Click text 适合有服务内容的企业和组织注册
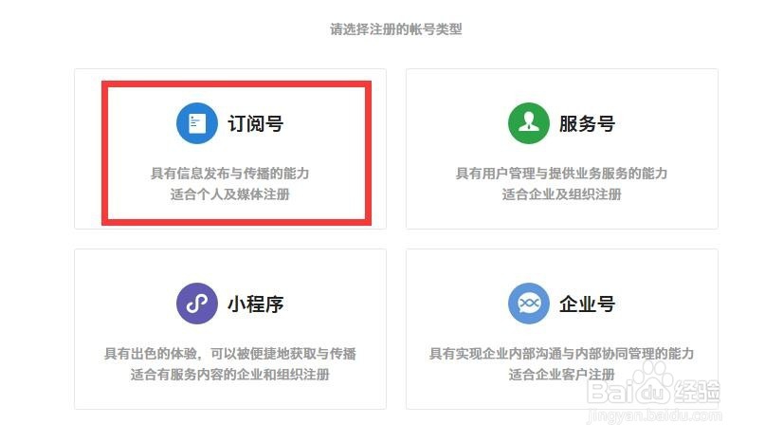The image size is (765, 442). pos(229,374)
